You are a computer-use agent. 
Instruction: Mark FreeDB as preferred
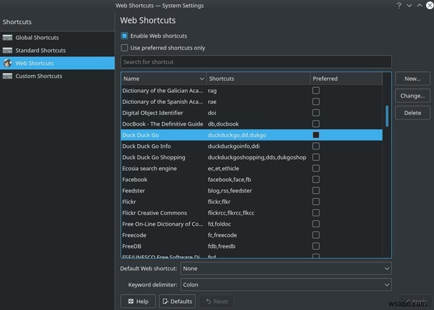(x=316, y=246)
